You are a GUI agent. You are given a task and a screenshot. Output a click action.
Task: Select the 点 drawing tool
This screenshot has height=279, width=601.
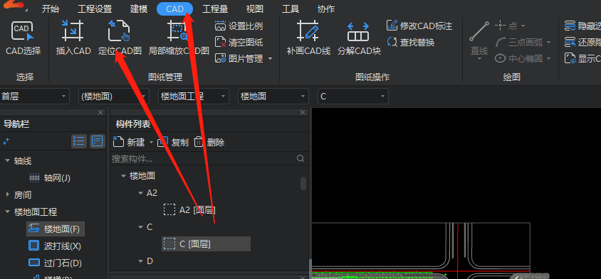506,26
